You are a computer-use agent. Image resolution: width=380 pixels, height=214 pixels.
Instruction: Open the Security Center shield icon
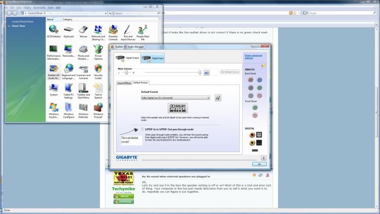98,72
